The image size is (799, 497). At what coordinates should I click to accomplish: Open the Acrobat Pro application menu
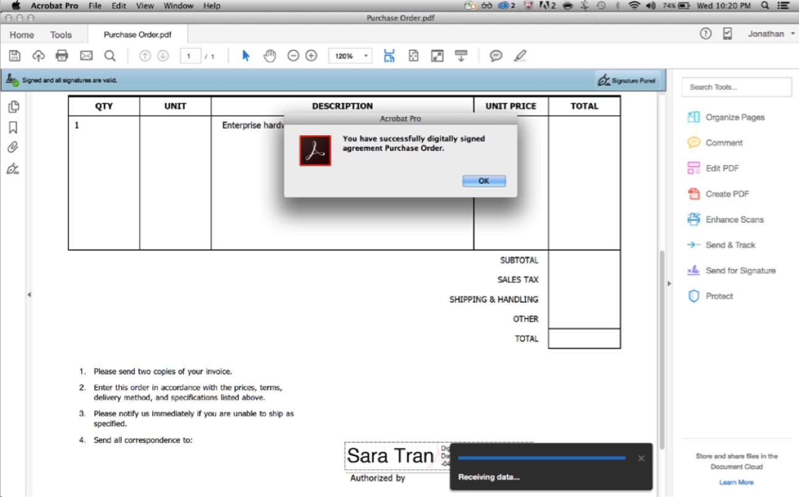(54, 6)
